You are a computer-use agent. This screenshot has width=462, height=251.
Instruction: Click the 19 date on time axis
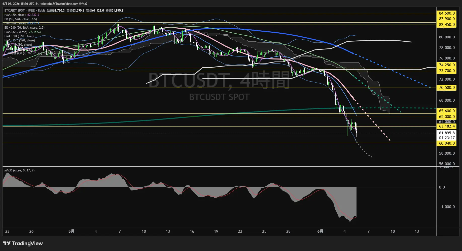tap(216, 231)
